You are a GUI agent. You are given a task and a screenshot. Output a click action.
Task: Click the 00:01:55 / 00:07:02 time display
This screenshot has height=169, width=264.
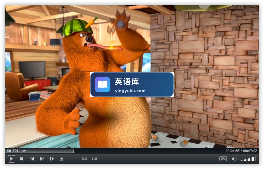pos(241,151)
